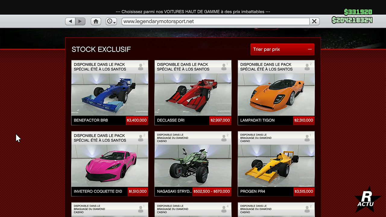Screen dimensions: 386x217
Task: Close the browser with the X button
Action: [314, 21]
